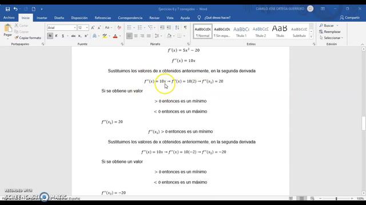Click the 100% zoom level

pyautogui.click(x=360, y=199)
